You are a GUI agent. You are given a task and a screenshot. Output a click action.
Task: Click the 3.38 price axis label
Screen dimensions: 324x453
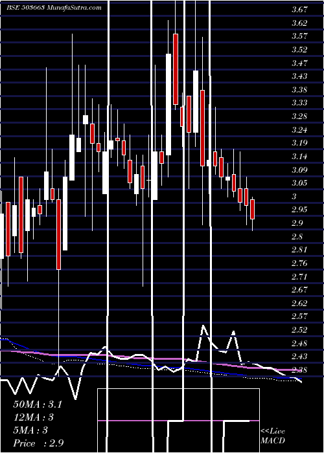(299, 89)
